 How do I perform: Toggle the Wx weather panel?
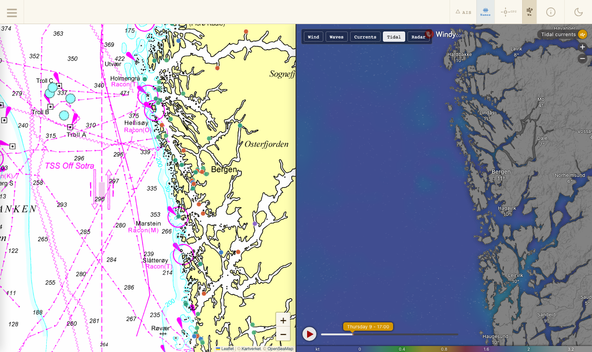[x=530, y=12]
